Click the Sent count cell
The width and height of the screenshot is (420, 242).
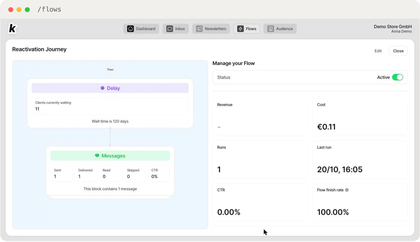(x=61, y=173)
